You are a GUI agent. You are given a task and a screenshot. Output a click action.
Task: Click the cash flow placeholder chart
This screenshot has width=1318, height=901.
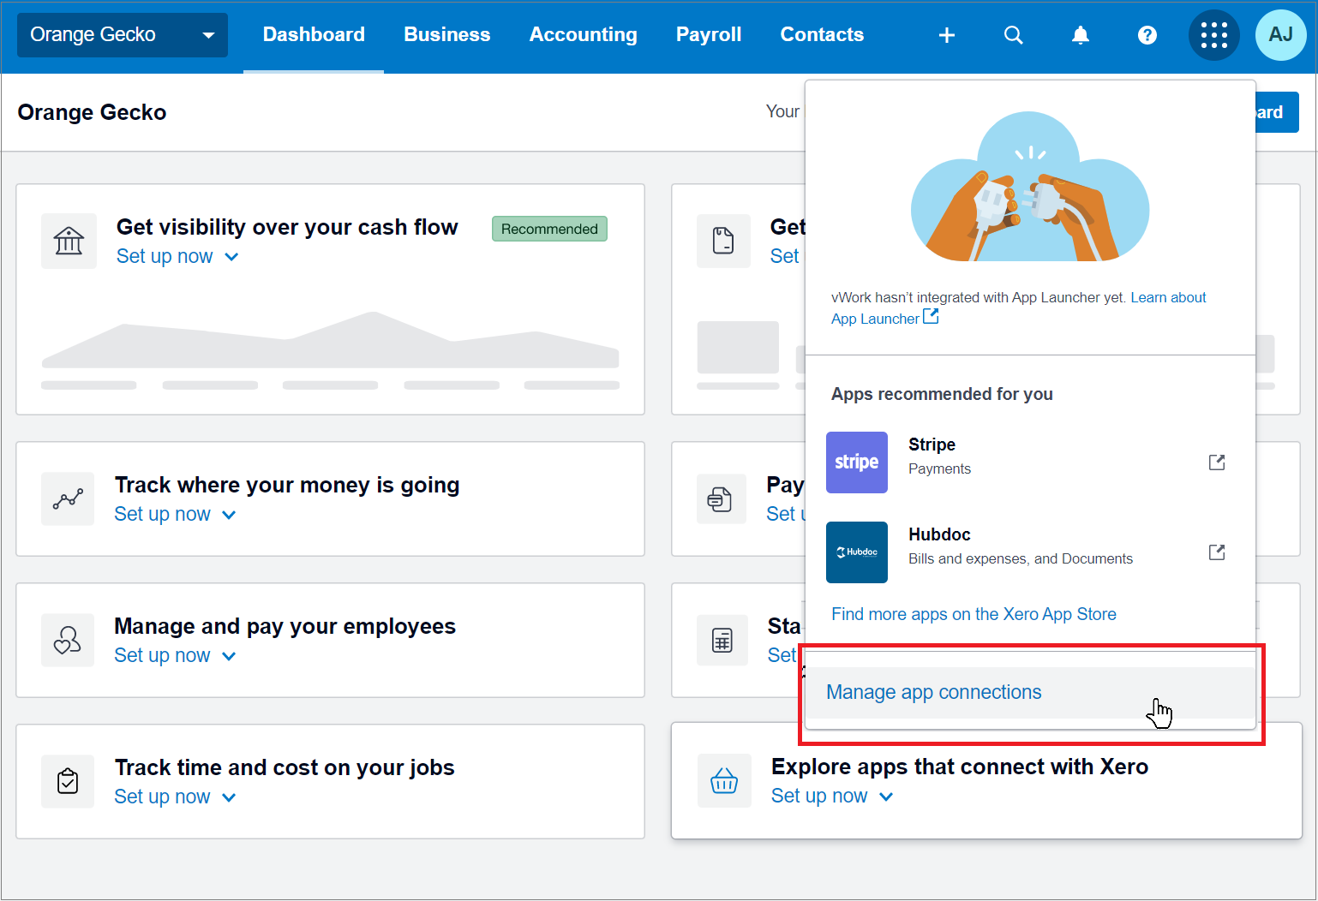(x=330, y=350)
